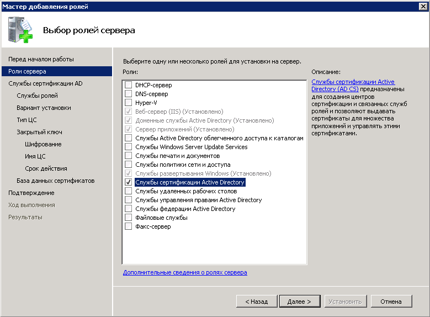Check the DNS-сервер role checkbox
The image size is (430, 317).
pyautogui.click(x=128, y=94)
